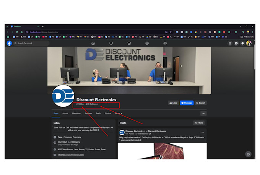Viewport: 260px width, 175px height.
Task: Click the 4005 West Parmer Lane address
Action: pos(81,149)
